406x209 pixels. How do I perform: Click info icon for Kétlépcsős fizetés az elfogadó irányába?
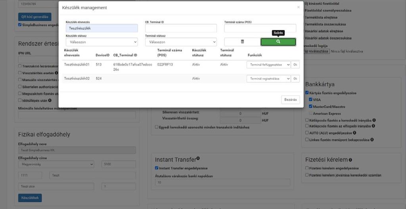pyautogui.click(x=373, y=126)
